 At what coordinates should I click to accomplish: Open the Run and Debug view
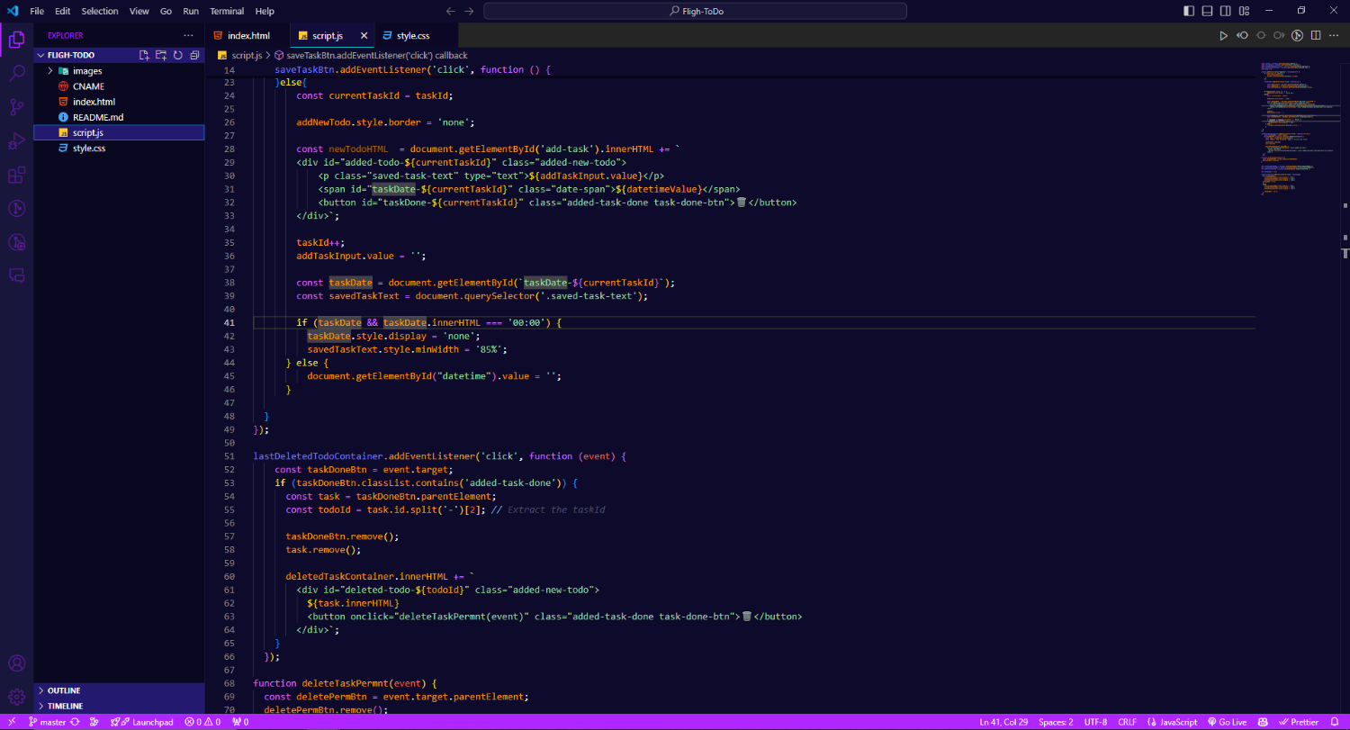coord(16,141)
